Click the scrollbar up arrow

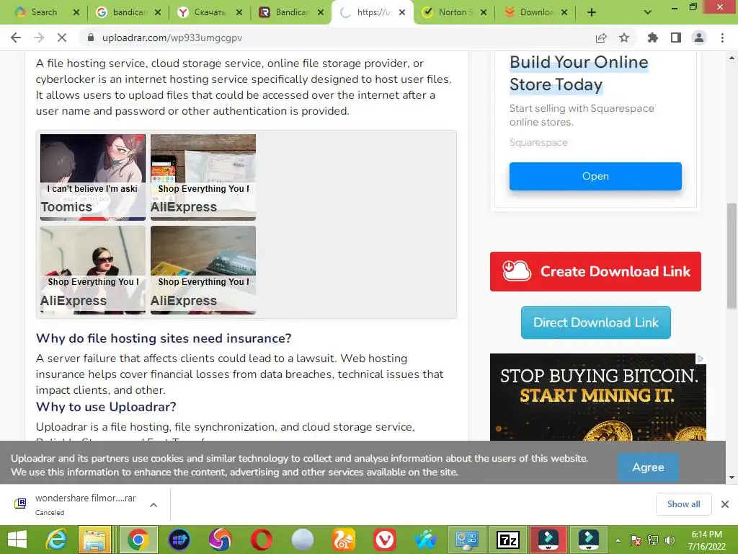tap(732, 58)
